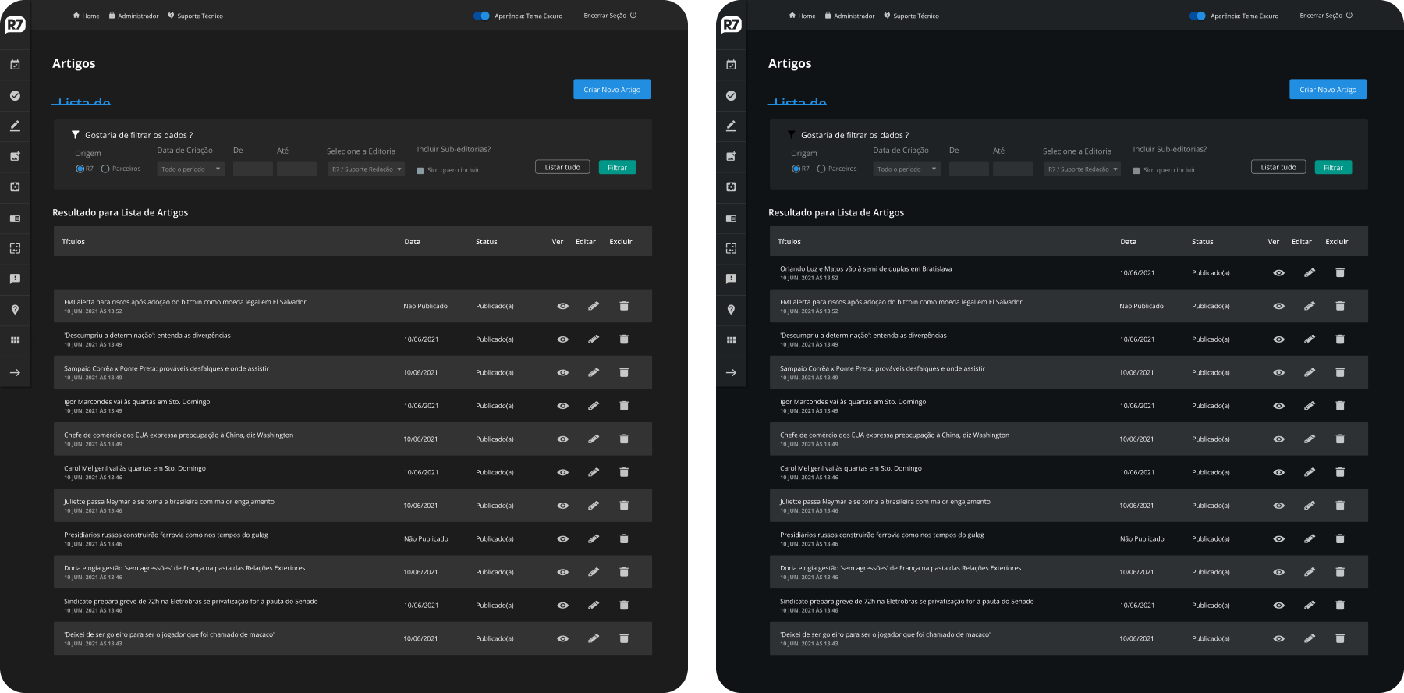Edit the 'Igor Marcondes' article in the left mockup
Viewport: 1404px width, 693px height.
pyautogui.click(x=594, y=406)
